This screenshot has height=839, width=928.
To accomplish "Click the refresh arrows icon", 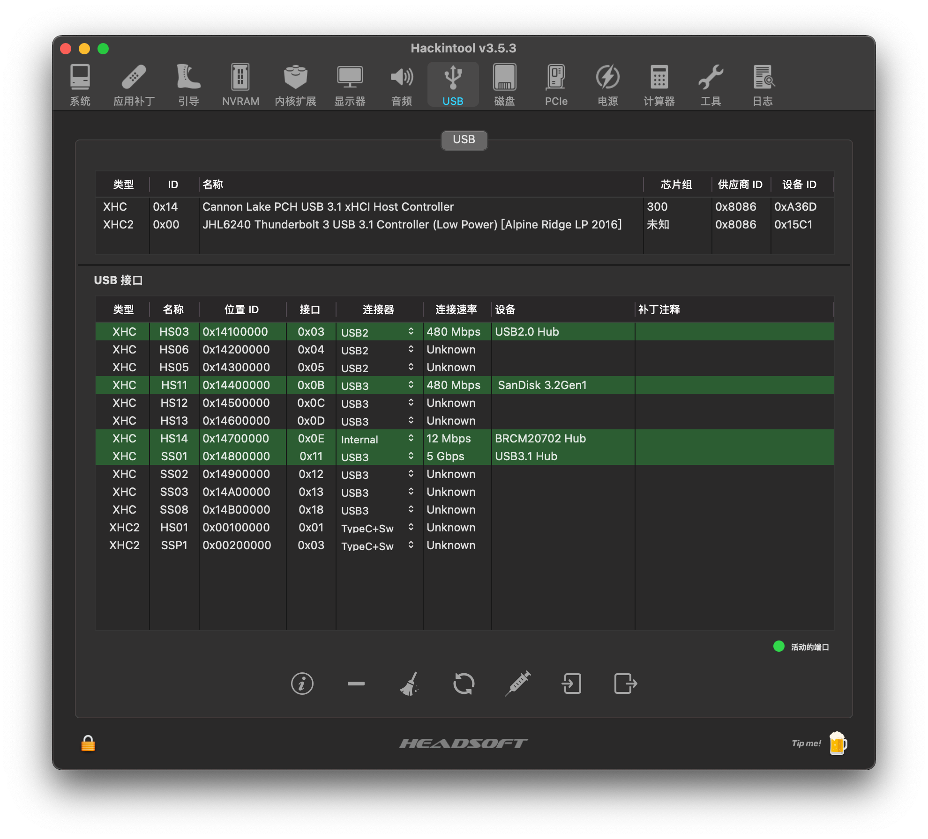I will pyautogui.click(x=464, y=684).
